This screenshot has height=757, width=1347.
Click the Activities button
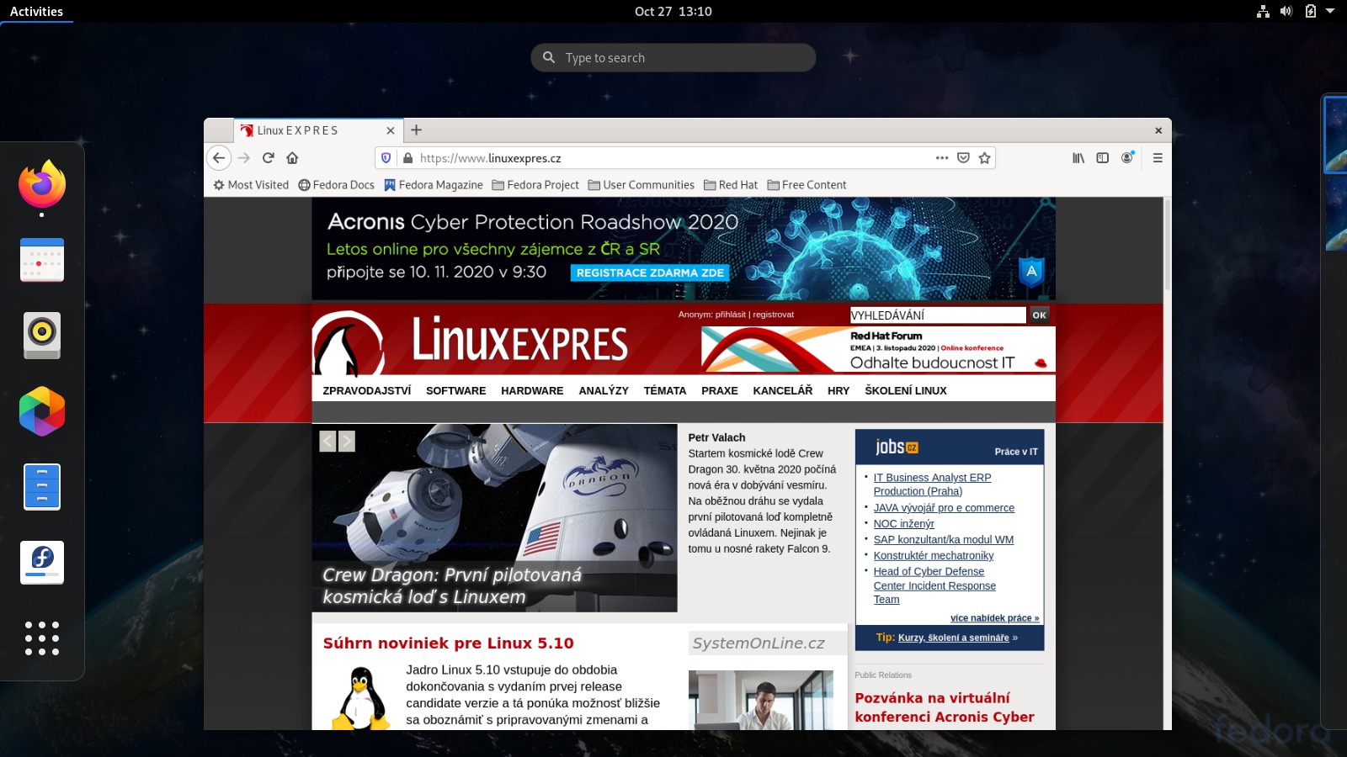click(36, 11)
